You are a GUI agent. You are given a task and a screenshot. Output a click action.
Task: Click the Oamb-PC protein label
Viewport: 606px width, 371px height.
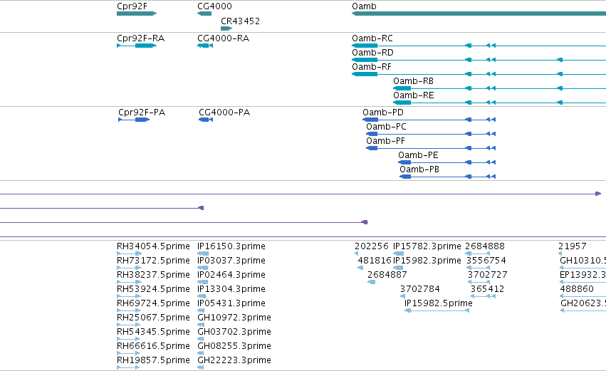tap(387, 127)
